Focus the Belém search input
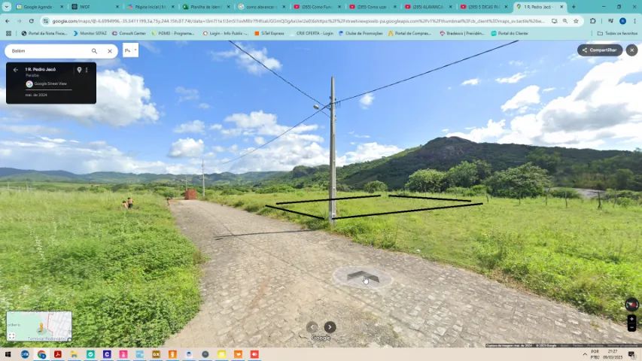The height and width of the screenshot is (361, 642). pos(49,51)
